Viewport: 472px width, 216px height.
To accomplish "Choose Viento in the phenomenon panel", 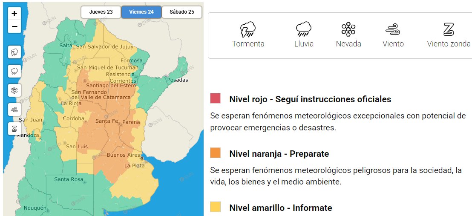I will pyautogui.click(x=393, y=35).
